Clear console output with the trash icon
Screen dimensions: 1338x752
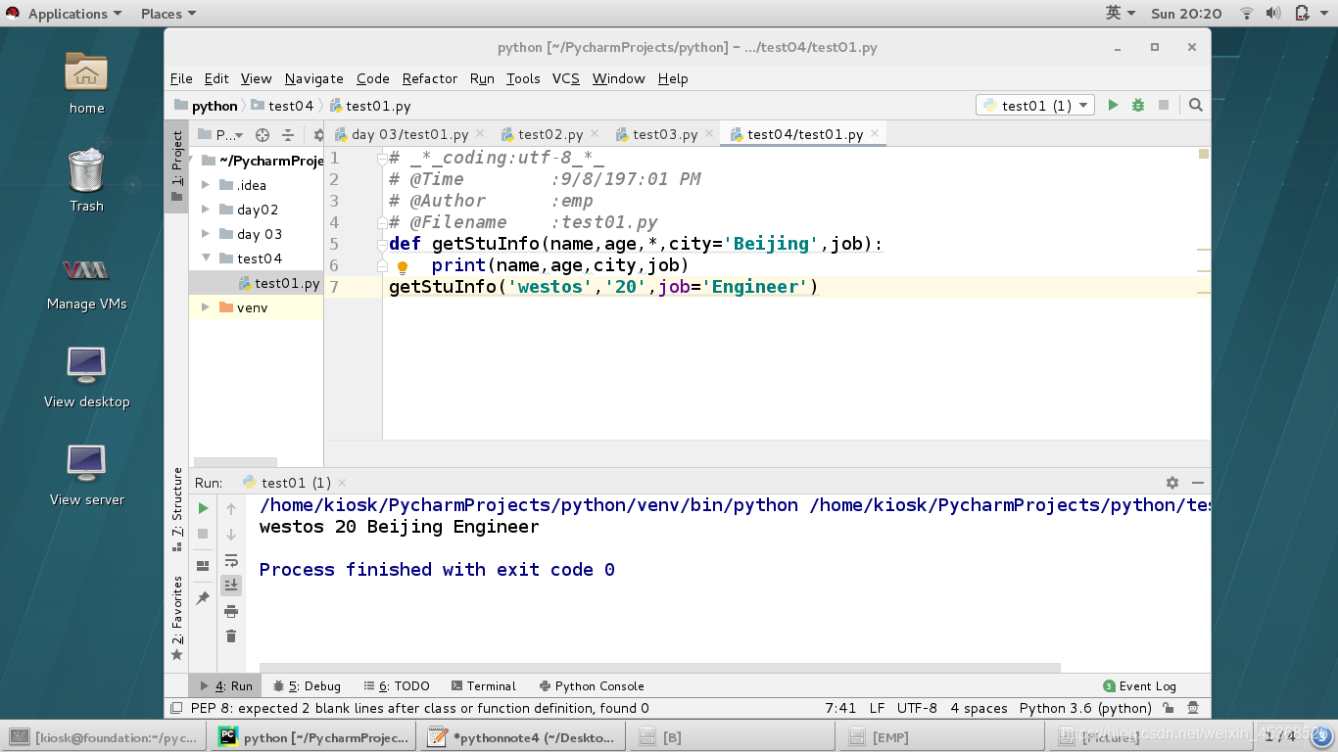tap(231, 636)
